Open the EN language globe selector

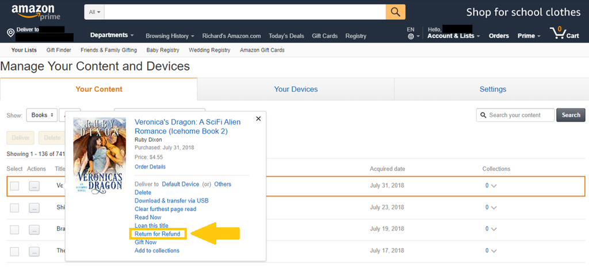(x=413, y=33)
